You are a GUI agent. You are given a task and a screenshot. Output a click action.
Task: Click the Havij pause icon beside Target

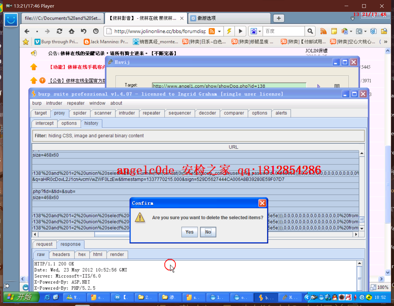337,86
